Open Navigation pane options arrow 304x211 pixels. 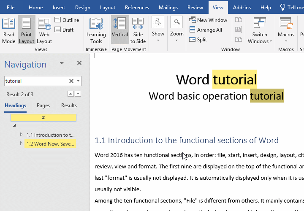62,63
